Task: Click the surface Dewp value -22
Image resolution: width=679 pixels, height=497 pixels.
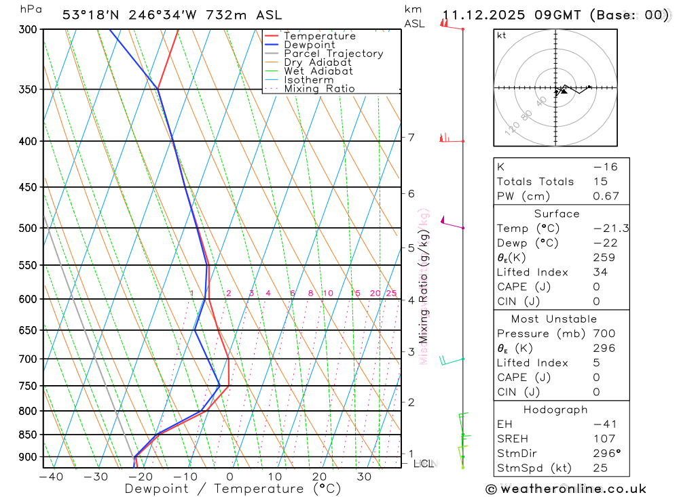Action: (606, 243)
